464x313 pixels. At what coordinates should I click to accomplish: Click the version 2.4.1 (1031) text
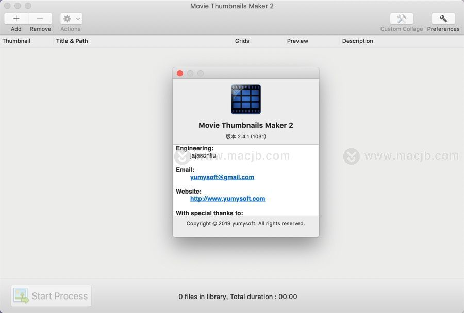[x=245, y=136]
